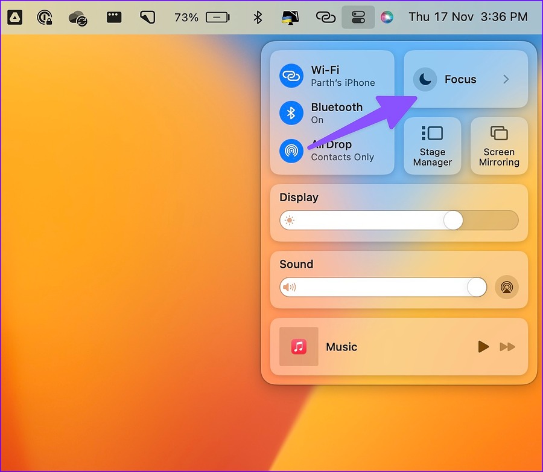Enable Stage Manager tile
Viewport: 543px width, 472px height.
coord(432,146)
